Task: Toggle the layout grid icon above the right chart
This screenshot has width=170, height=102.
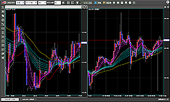Action: tap(165, 7)
